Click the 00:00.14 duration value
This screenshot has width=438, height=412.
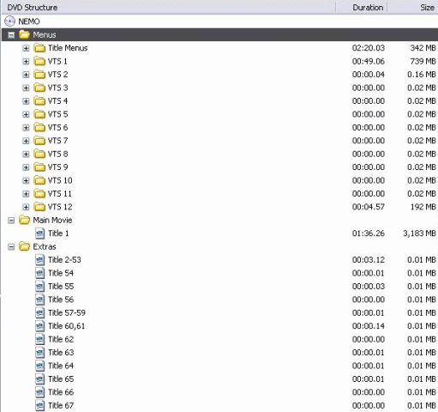click(x=369, y=325)
